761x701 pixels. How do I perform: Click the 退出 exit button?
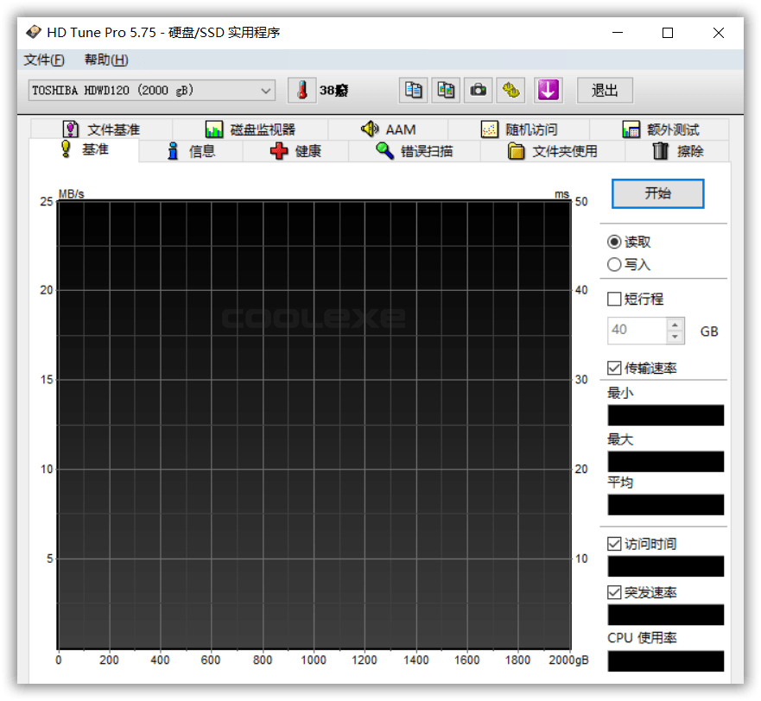tap(605, 90)
